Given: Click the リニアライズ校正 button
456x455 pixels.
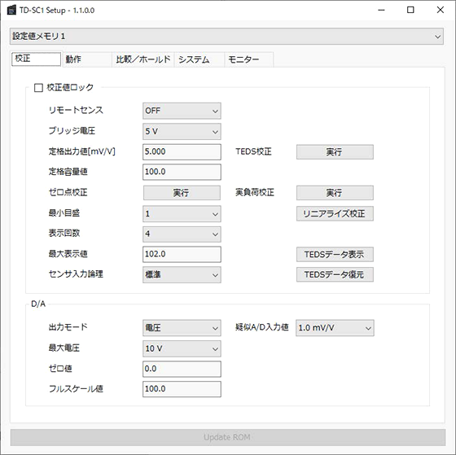Looking at the screenshot, I should coord(335,214).
